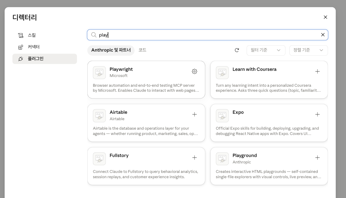Viewport: 346px width, 198px height.
Task: Click the Expo description about React Native
Action: click(x=267, y=131)
